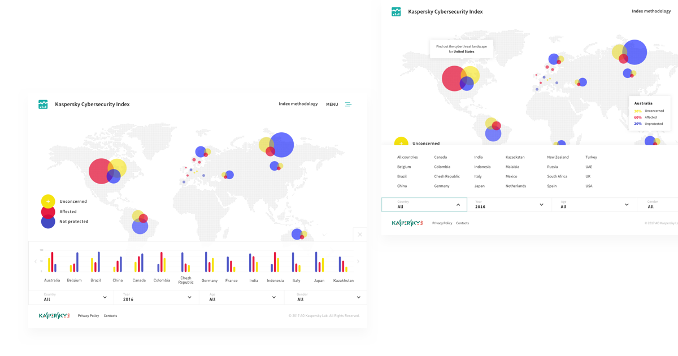The width and height of the screenshot is (678, 356).
Task: Click the Kaspersky Cybersecurity Index title in bar chart view
Action: 92,104
